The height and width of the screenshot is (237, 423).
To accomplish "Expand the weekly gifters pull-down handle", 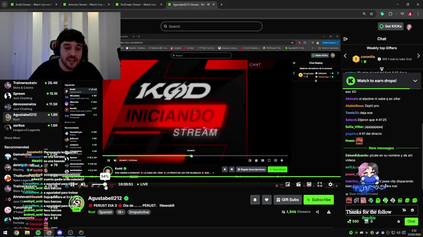I will [x=382, y=69].
